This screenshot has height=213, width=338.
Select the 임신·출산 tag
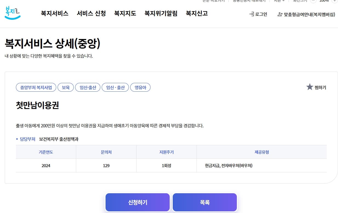(88, 87)
